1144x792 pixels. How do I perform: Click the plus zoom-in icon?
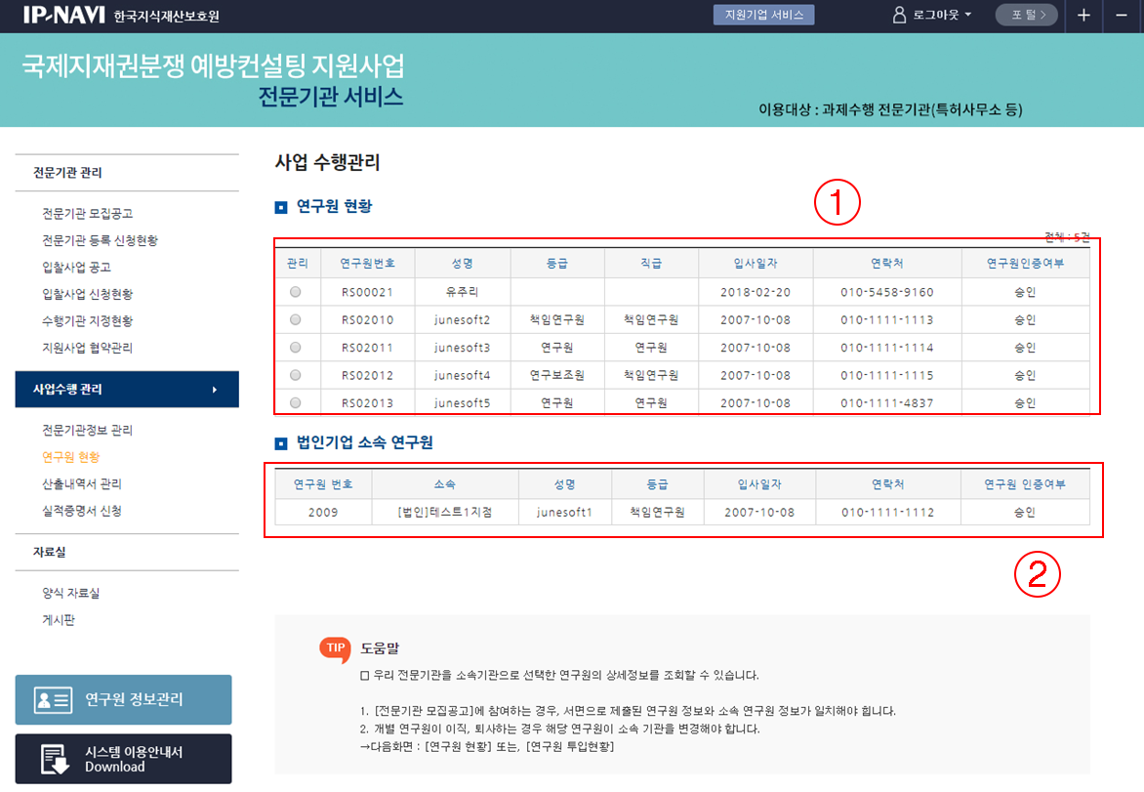coord(1084,16)
